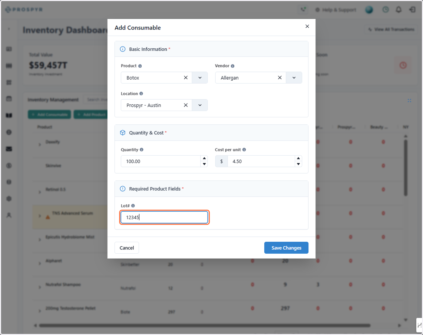The height and width of the screenshot is (335, 423).
Task: Click the notifications bell icon
Action: (x=399, y=10)
